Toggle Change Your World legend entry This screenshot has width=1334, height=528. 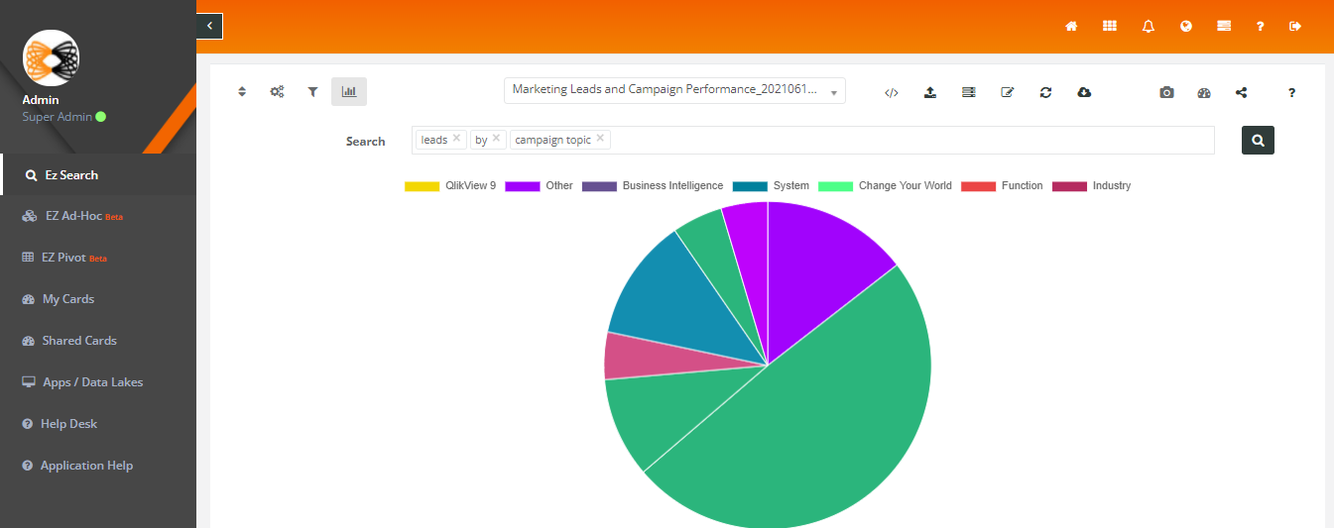pyautogui.click(x=885, y=186)
